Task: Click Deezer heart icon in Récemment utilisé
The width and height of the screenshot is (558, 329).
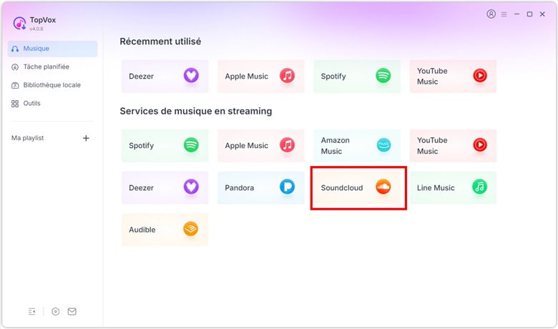Action: point(191,75)
